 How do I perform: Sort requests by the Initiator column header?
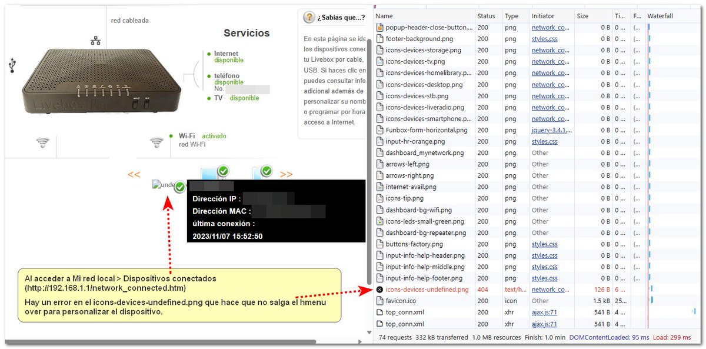pyautogui.click(x=551, y=16)
